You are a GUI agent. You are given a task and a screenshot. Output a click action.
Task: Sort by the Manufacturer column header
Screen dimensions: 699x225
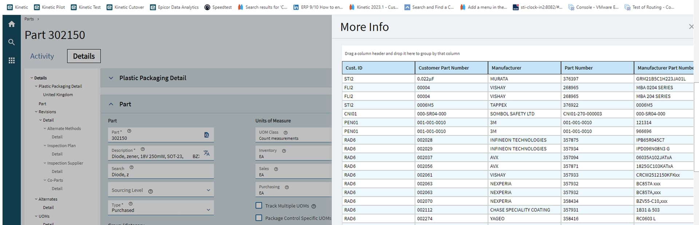click(506, 68)
